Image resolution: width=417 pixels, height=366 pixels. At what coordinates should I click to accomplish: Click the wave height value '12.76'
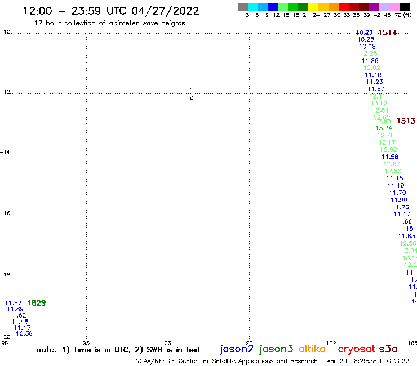[x=385, y=135]
